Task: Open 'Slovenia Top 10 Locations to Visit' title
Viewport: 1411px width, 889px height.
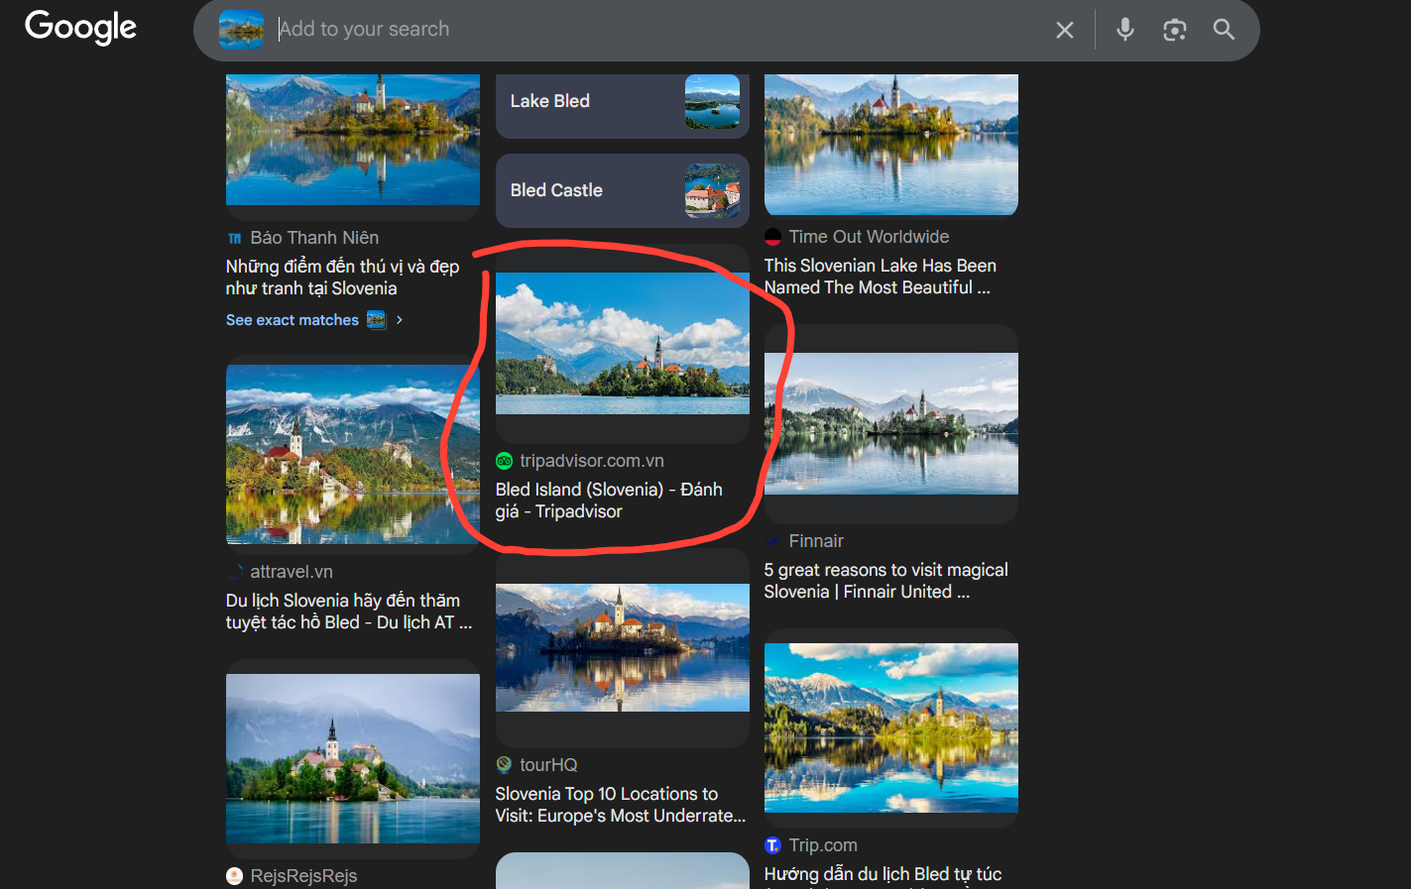Action: pos(621,805)
